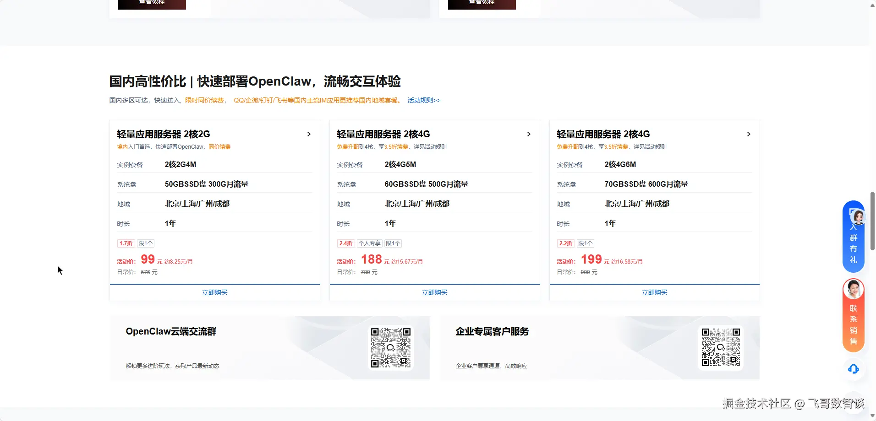Image resolution: width=876 pixels, height=421 pixels.
Task: Open the headset customer support icon
Action: [x=854, y=369]
